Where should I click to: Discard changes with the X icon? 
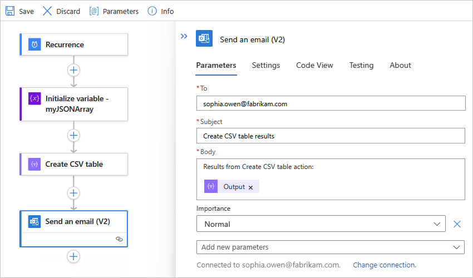click(x=47, y=11)
